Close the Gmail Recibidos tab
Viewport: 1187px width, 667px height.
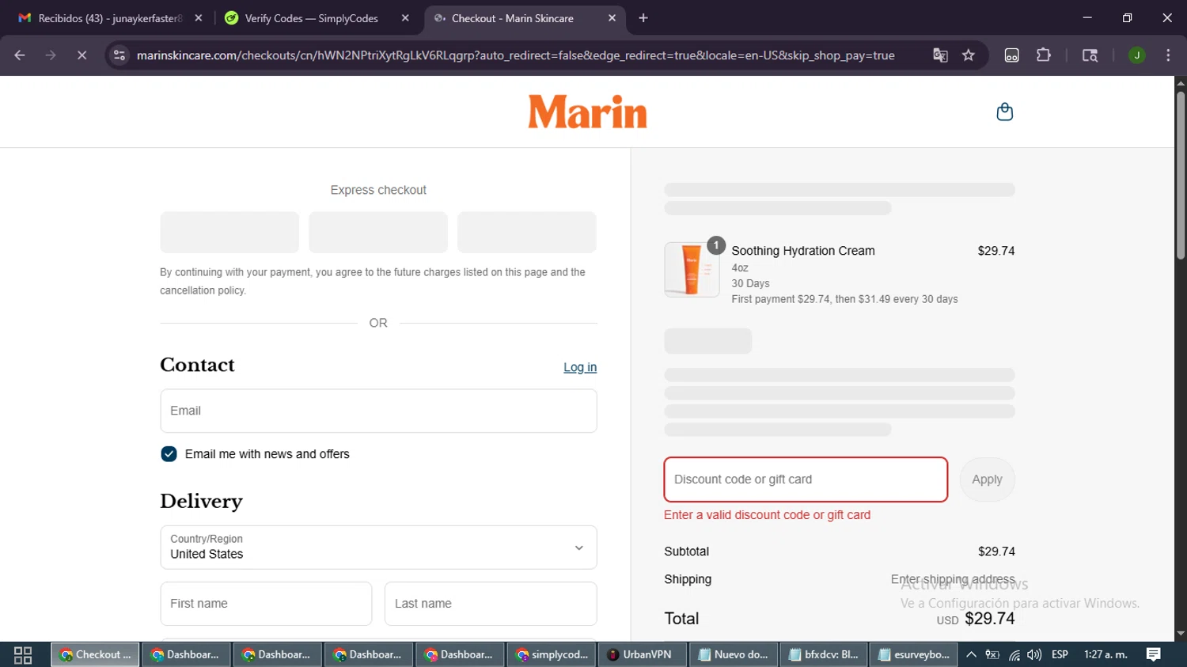click(198, 18)
